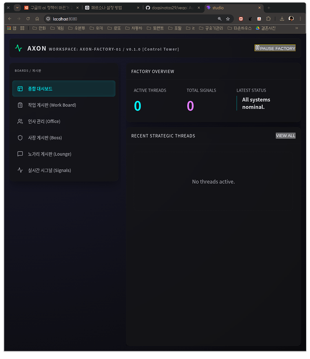
Task: Click the localhost:8080 address bar
Action: [133, 19]
